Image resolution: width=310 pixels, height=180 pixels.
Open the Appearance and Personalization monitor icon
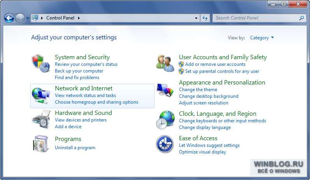(165, 90)
